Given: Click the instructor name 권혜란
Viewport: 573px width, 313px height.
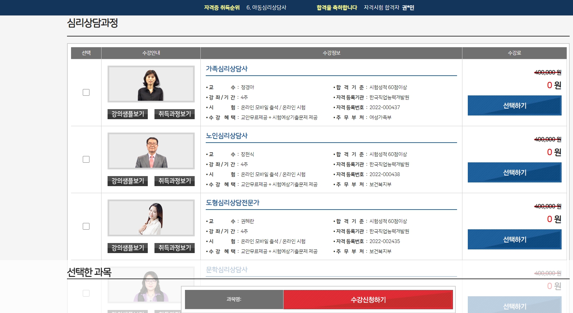Looking at the screenshot, I should 248,221.
